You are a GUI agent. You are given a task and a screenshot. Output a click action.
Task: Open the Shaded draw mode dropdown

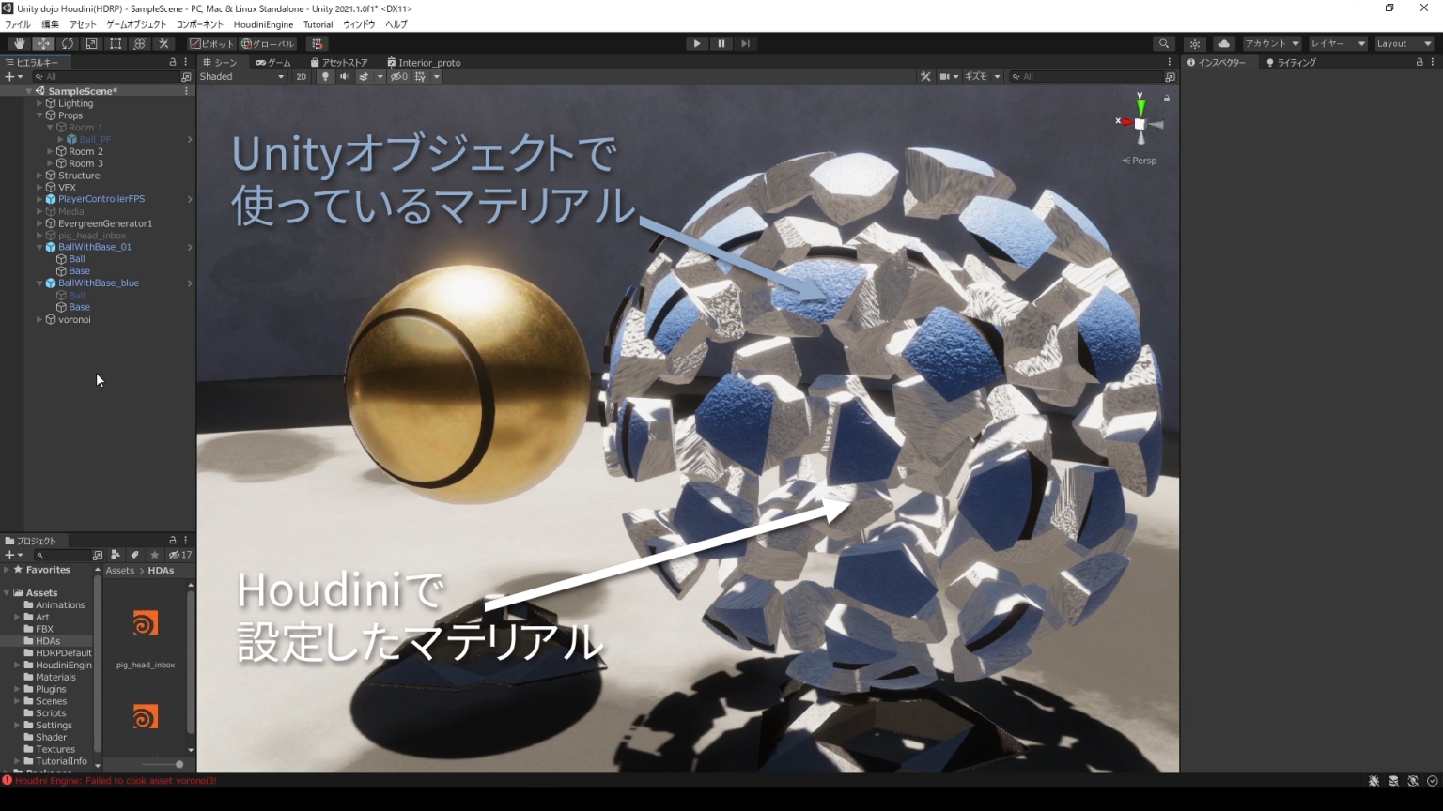coord(240,77)
